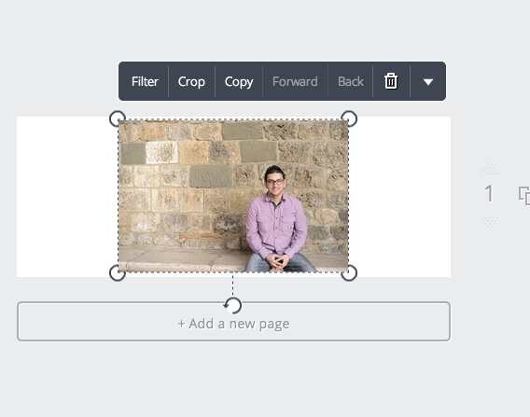Click the move page down arrow
The width and height of the screenshot is (530, 417).
tap(490, 224)
